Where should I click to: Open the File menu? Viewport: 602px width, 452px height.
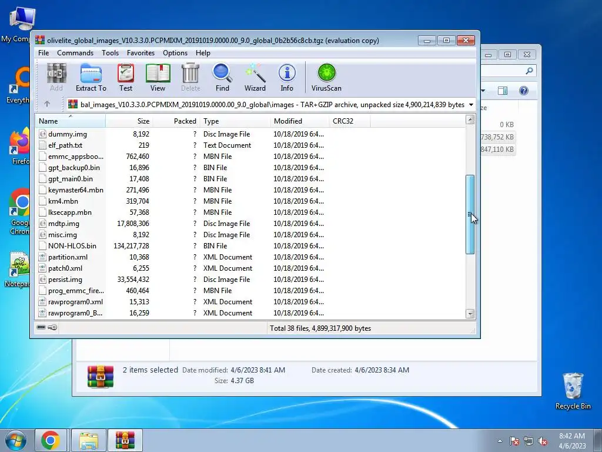(x=44, y=52)
